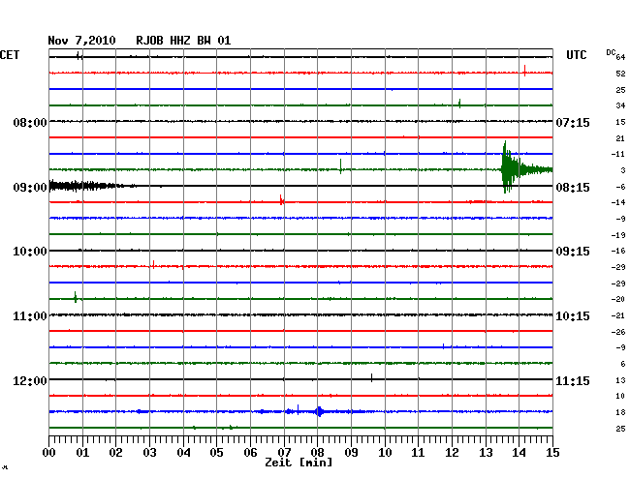Click the DC offset value "64"
Image resolution: width=630 pixels, height=478 pixels.
620,57
